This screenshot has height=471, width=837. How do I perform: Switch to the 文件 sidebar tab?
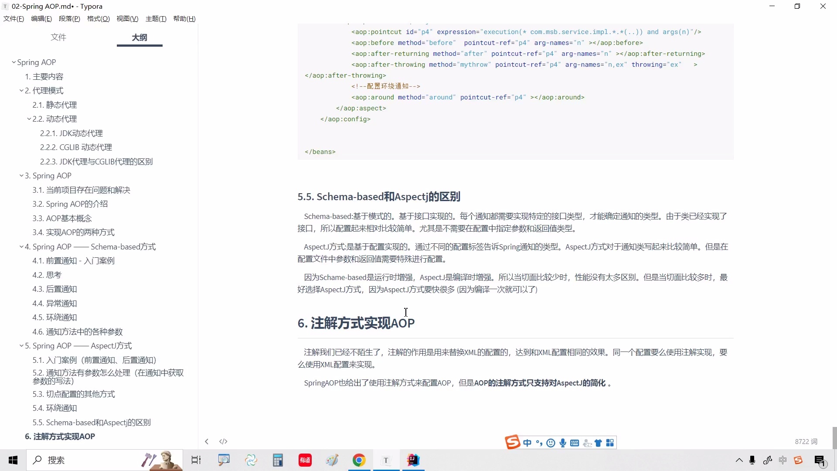click(x=58, y=38)
